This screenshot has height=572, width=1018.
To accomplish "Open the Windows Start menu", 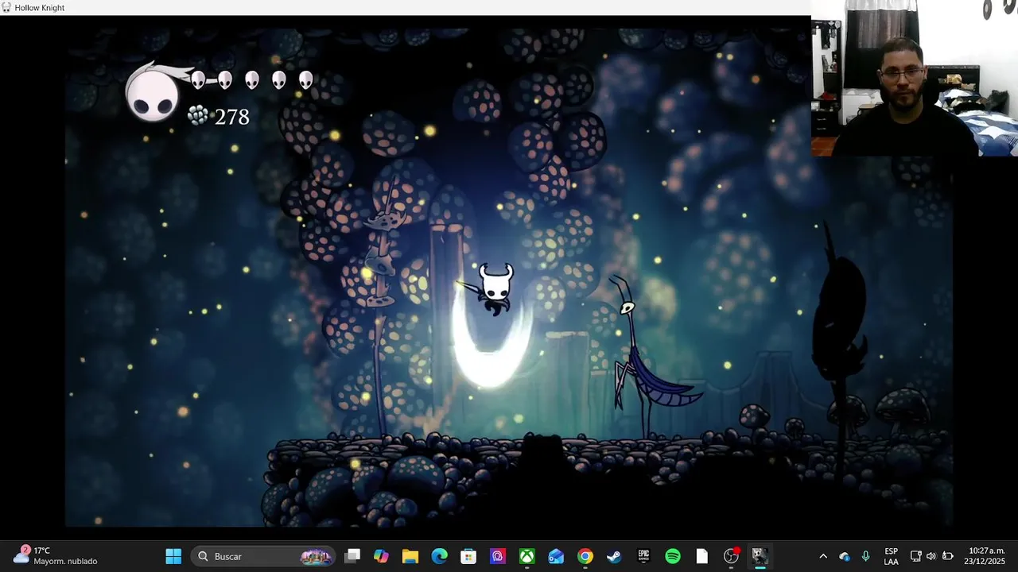I will [173, 556].
